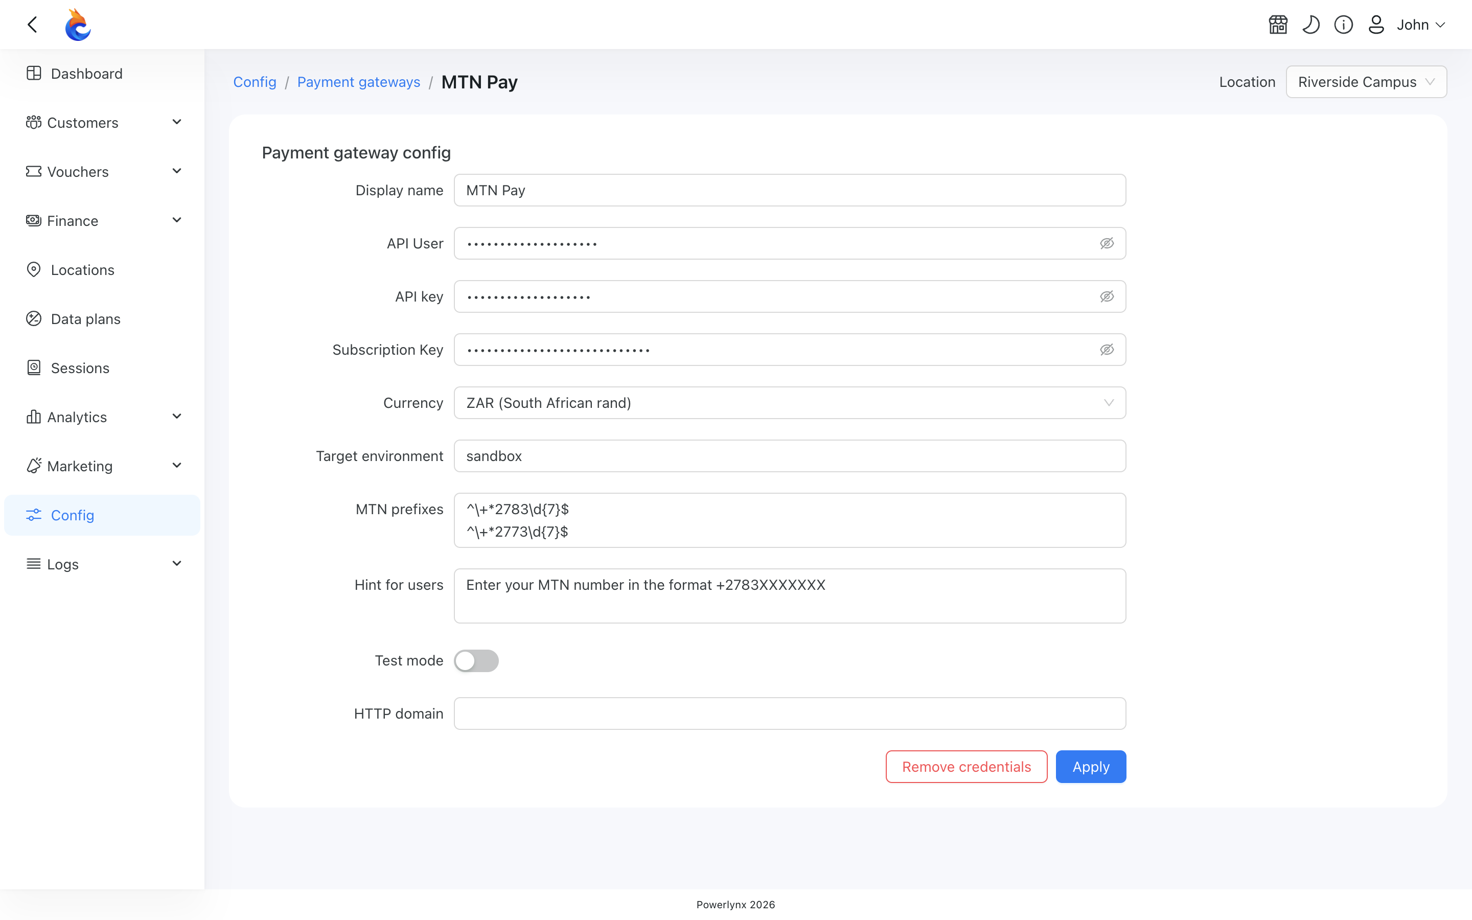This screenshot has width=1472, height=920.
Task: Open the John user menu
Action: coord(1421,25)
